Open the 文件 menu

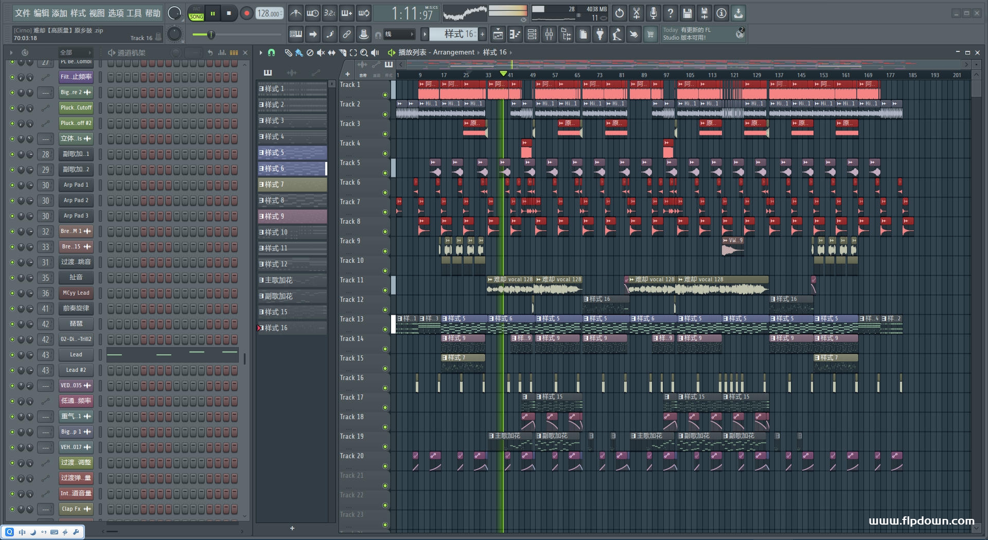pos(23,13)
